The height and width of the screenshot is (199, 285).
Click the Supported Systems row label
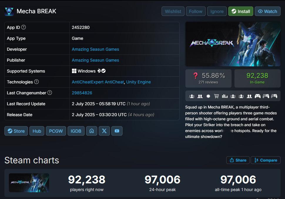[x=26, y=71]
